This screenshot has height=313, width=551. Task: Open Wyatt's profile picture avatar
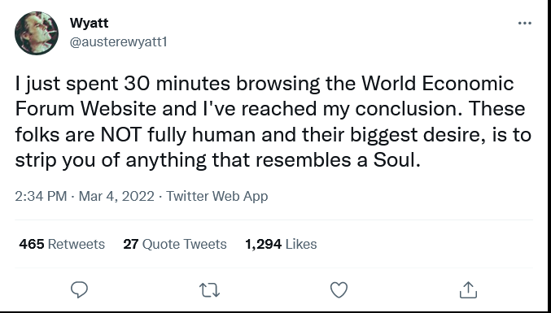coord(37,33)
